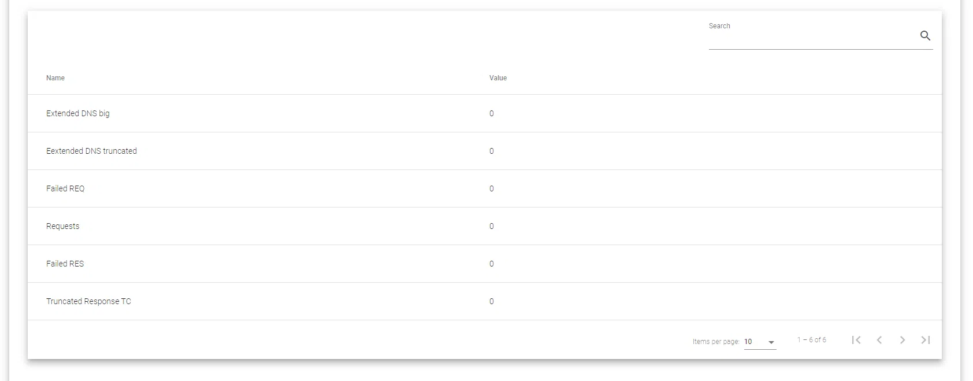The image size is (973, 381).
Task: Open the items per page dropdown
Action: click(x=759, y=342)
